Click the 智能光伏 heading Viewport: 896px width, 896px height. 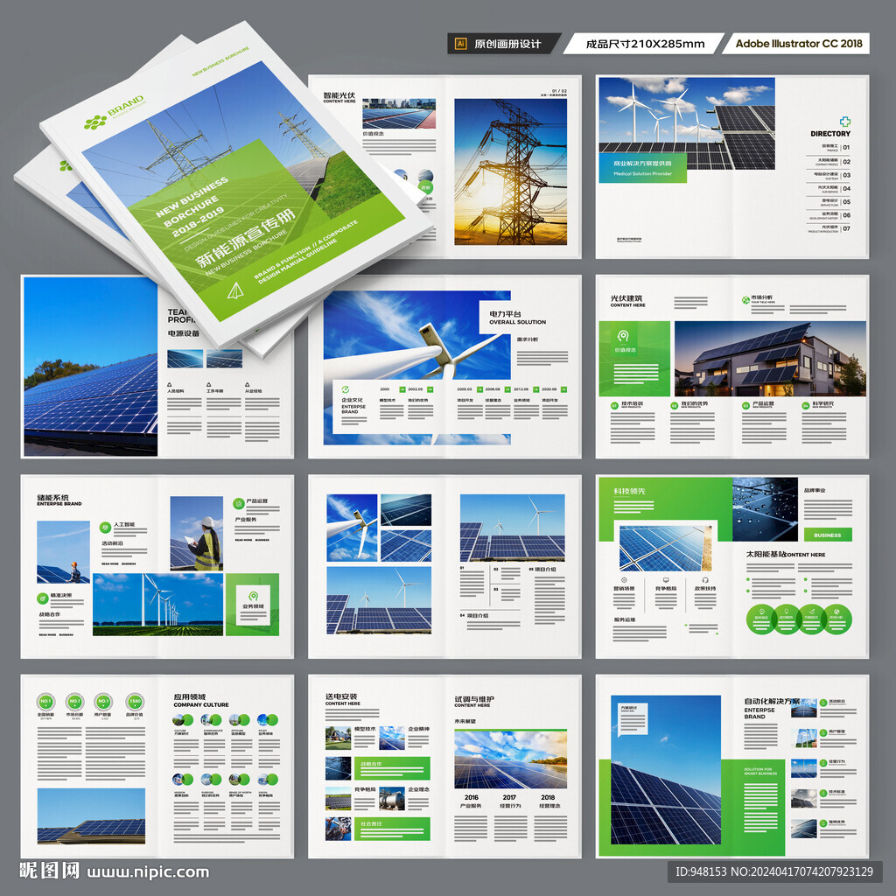point(339,95)
